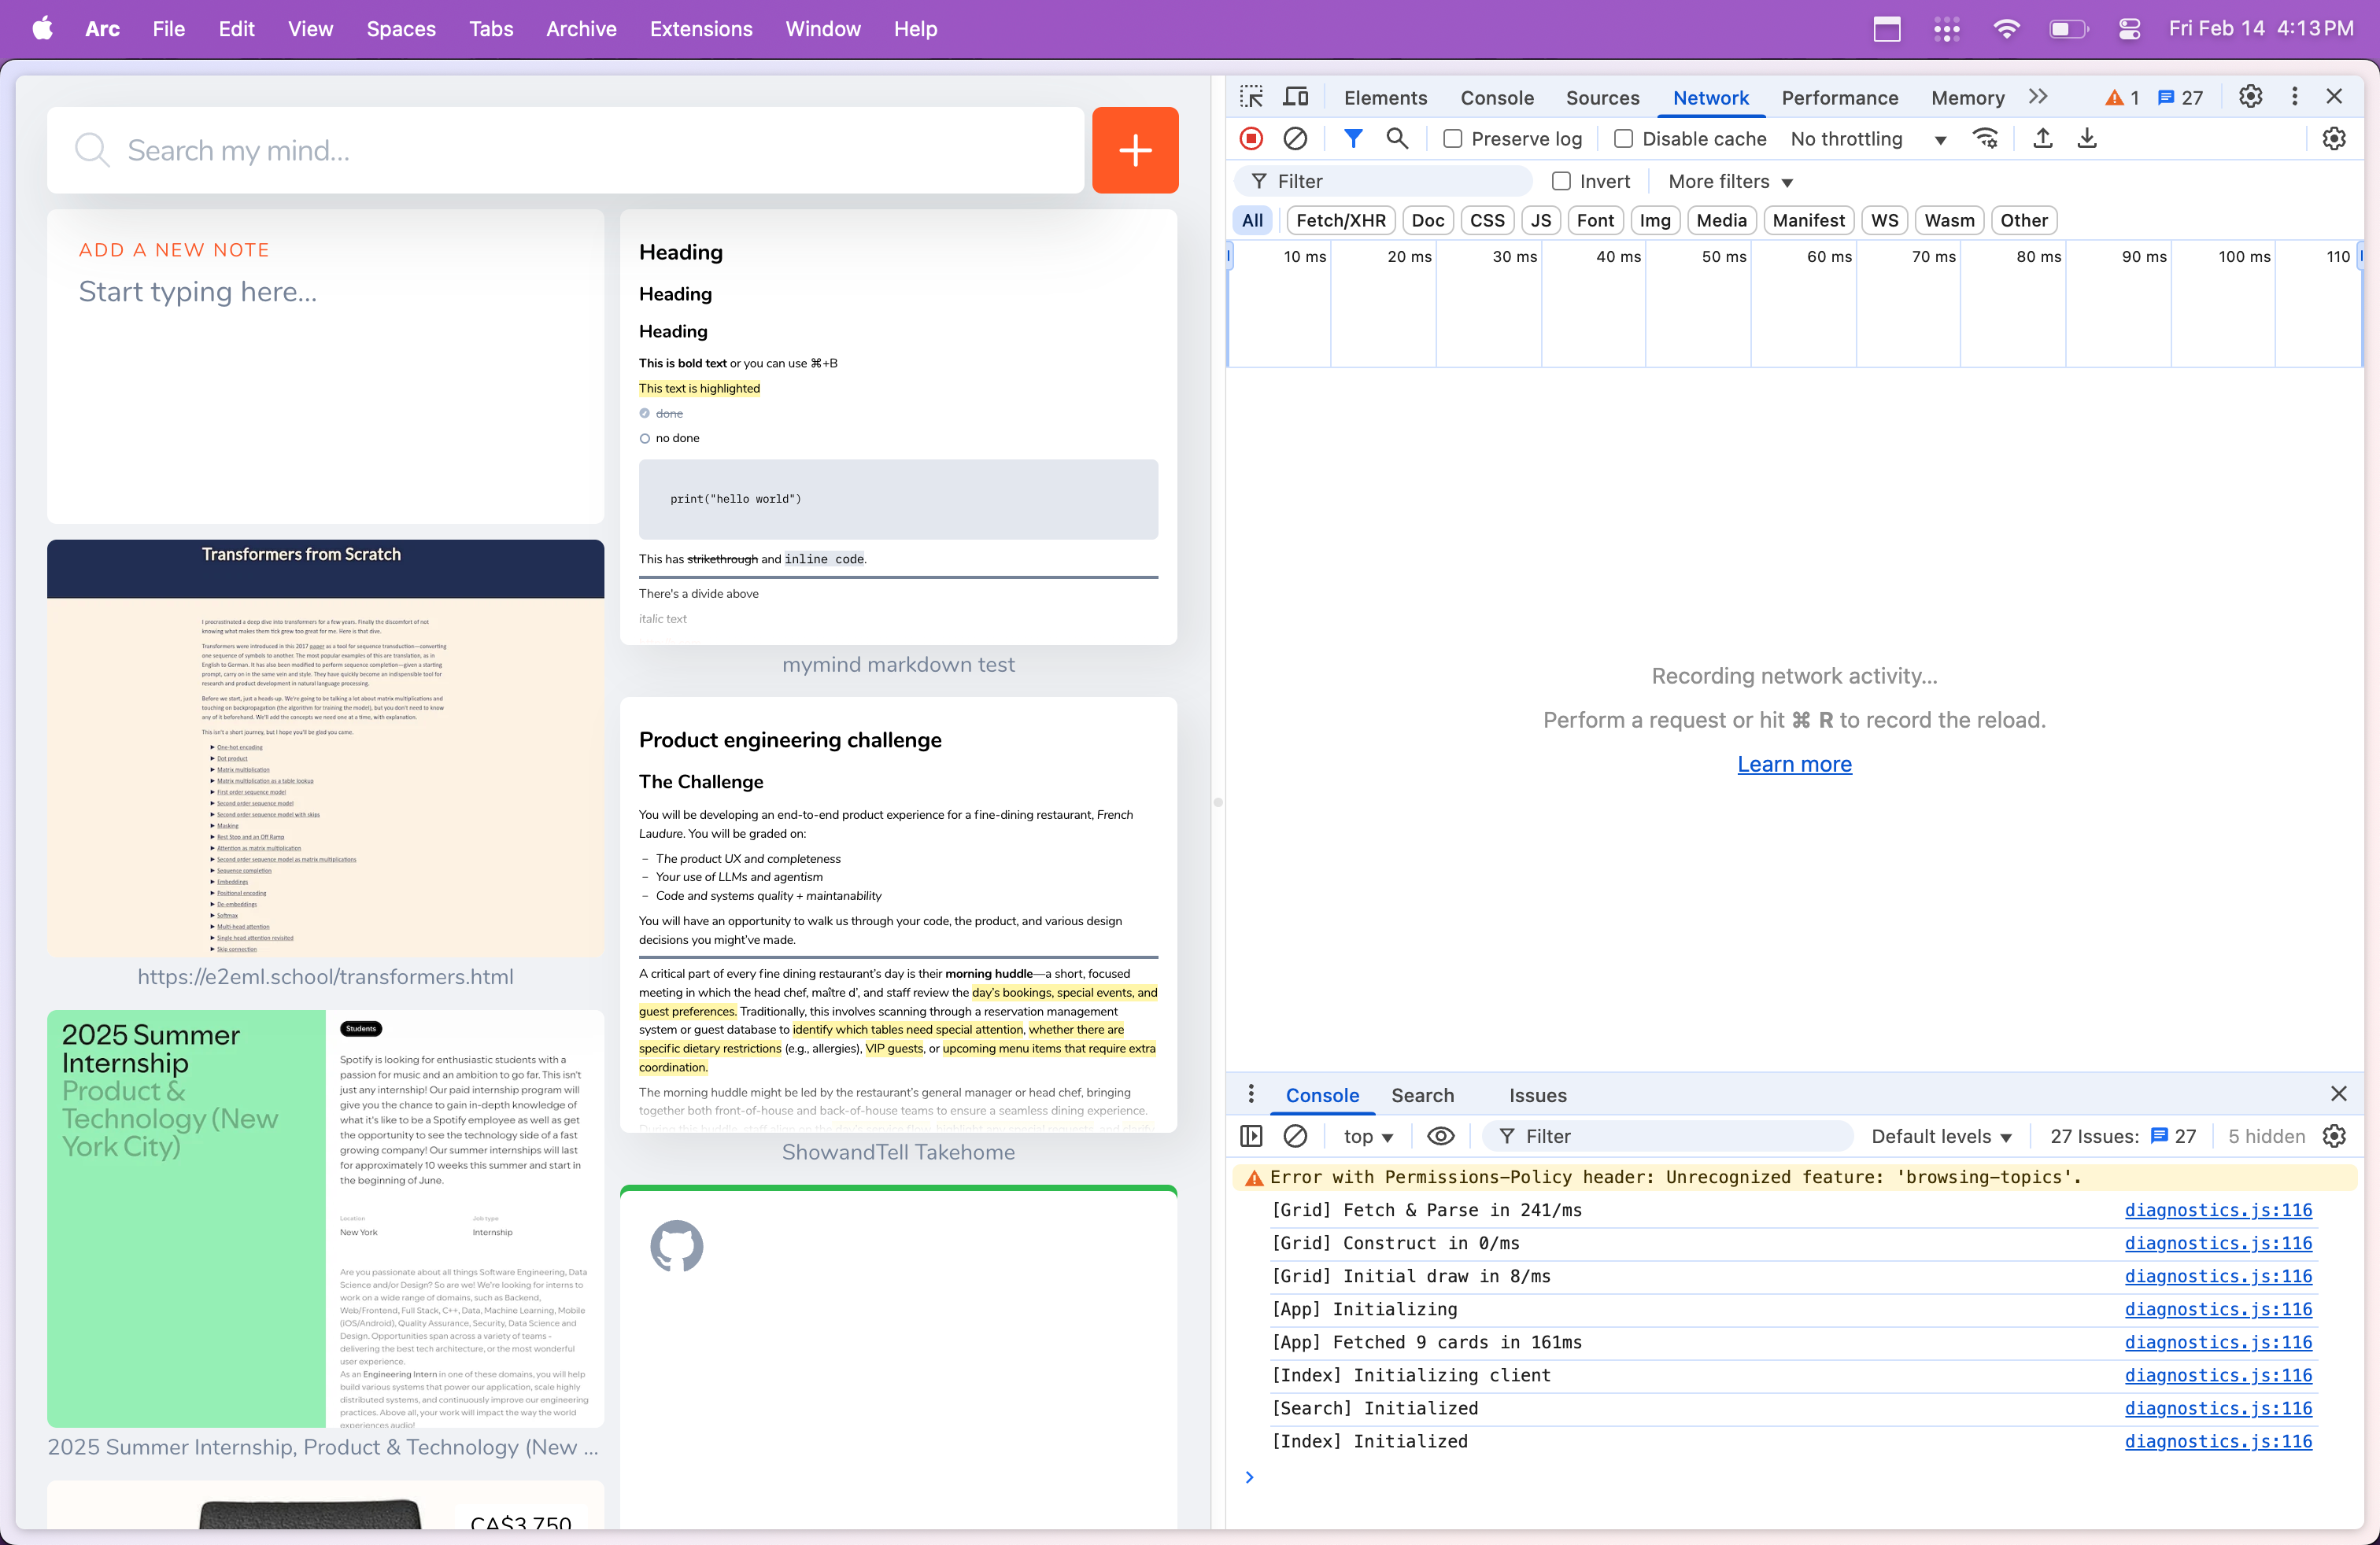Open the top context dropdown
This screenshot has height=1545, width=2380.
pyautogui.click(x=1368, y=1136)
